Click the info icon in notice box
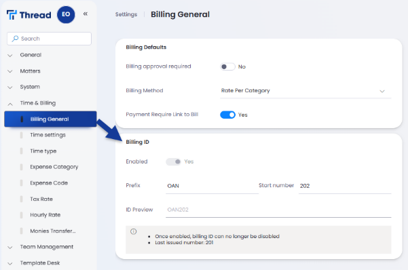The height and width of the screenshot is (270, 408). pyautogui.click(x=134, y=231)
